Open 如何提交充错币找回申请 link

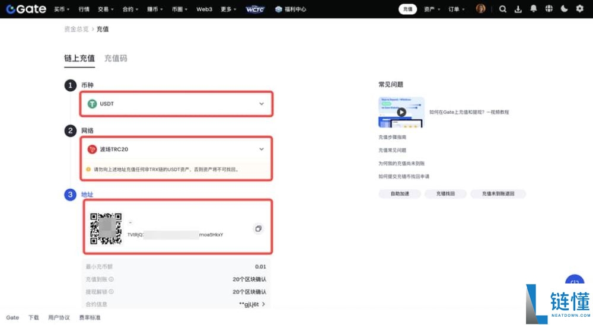pyautogui.click(x=403, y=176)
